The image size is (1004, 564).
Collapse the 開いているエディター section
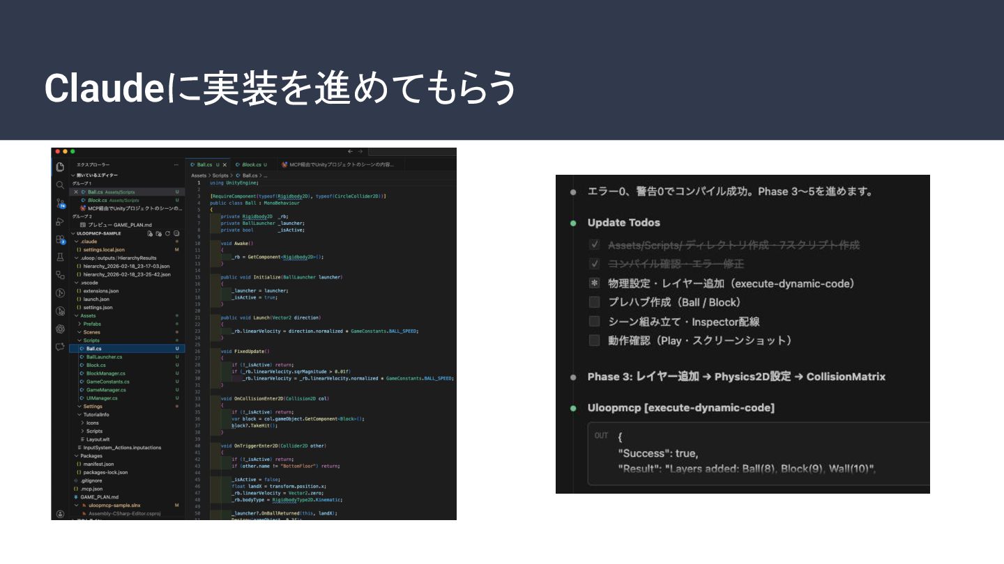pos(127,175)
